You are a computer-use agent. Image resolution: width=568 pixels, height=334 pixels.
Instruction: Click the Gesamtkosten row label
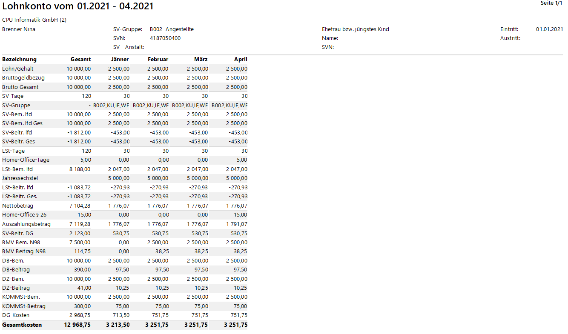click(x=22, y=325)
